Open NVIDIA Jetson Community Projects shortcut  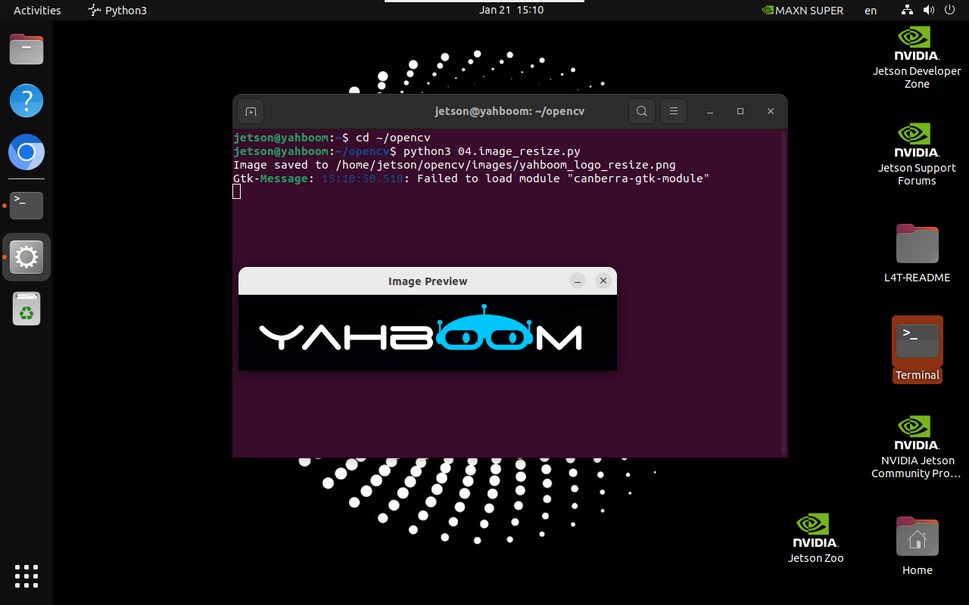coord(917,447)
